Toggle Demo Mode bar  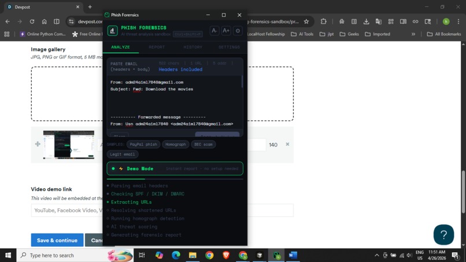pyautogui.click(x=175, y=169)
